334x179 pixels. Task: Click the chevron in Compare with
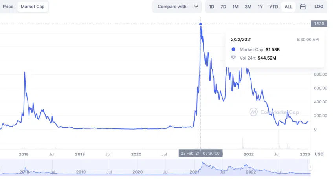[x=196, y=7]
